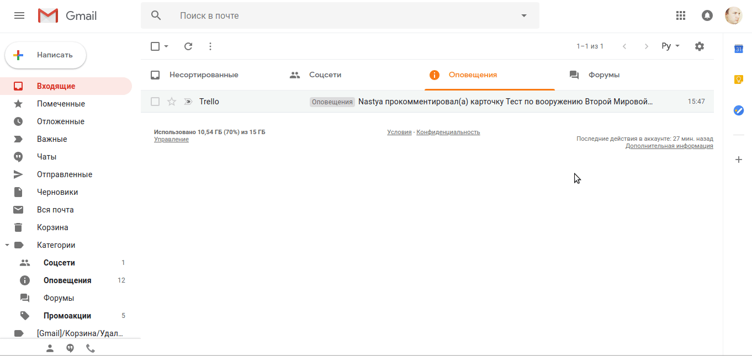This screenshot has width=752, height=356.
Task: Open the Управление storage link
Action: coord(171,139)
